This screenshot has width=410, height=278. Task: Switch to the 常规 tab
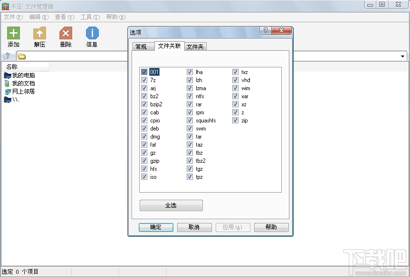pyautogui.click(x=143, y=46)
